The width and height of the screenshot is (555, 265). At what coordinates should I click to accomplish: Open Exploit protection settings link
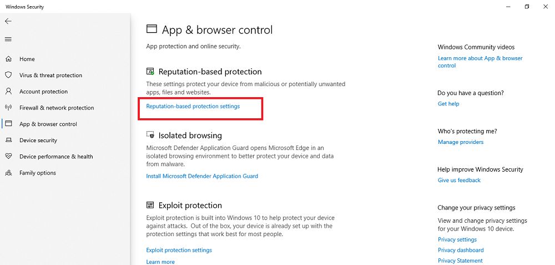pos(179,250)
